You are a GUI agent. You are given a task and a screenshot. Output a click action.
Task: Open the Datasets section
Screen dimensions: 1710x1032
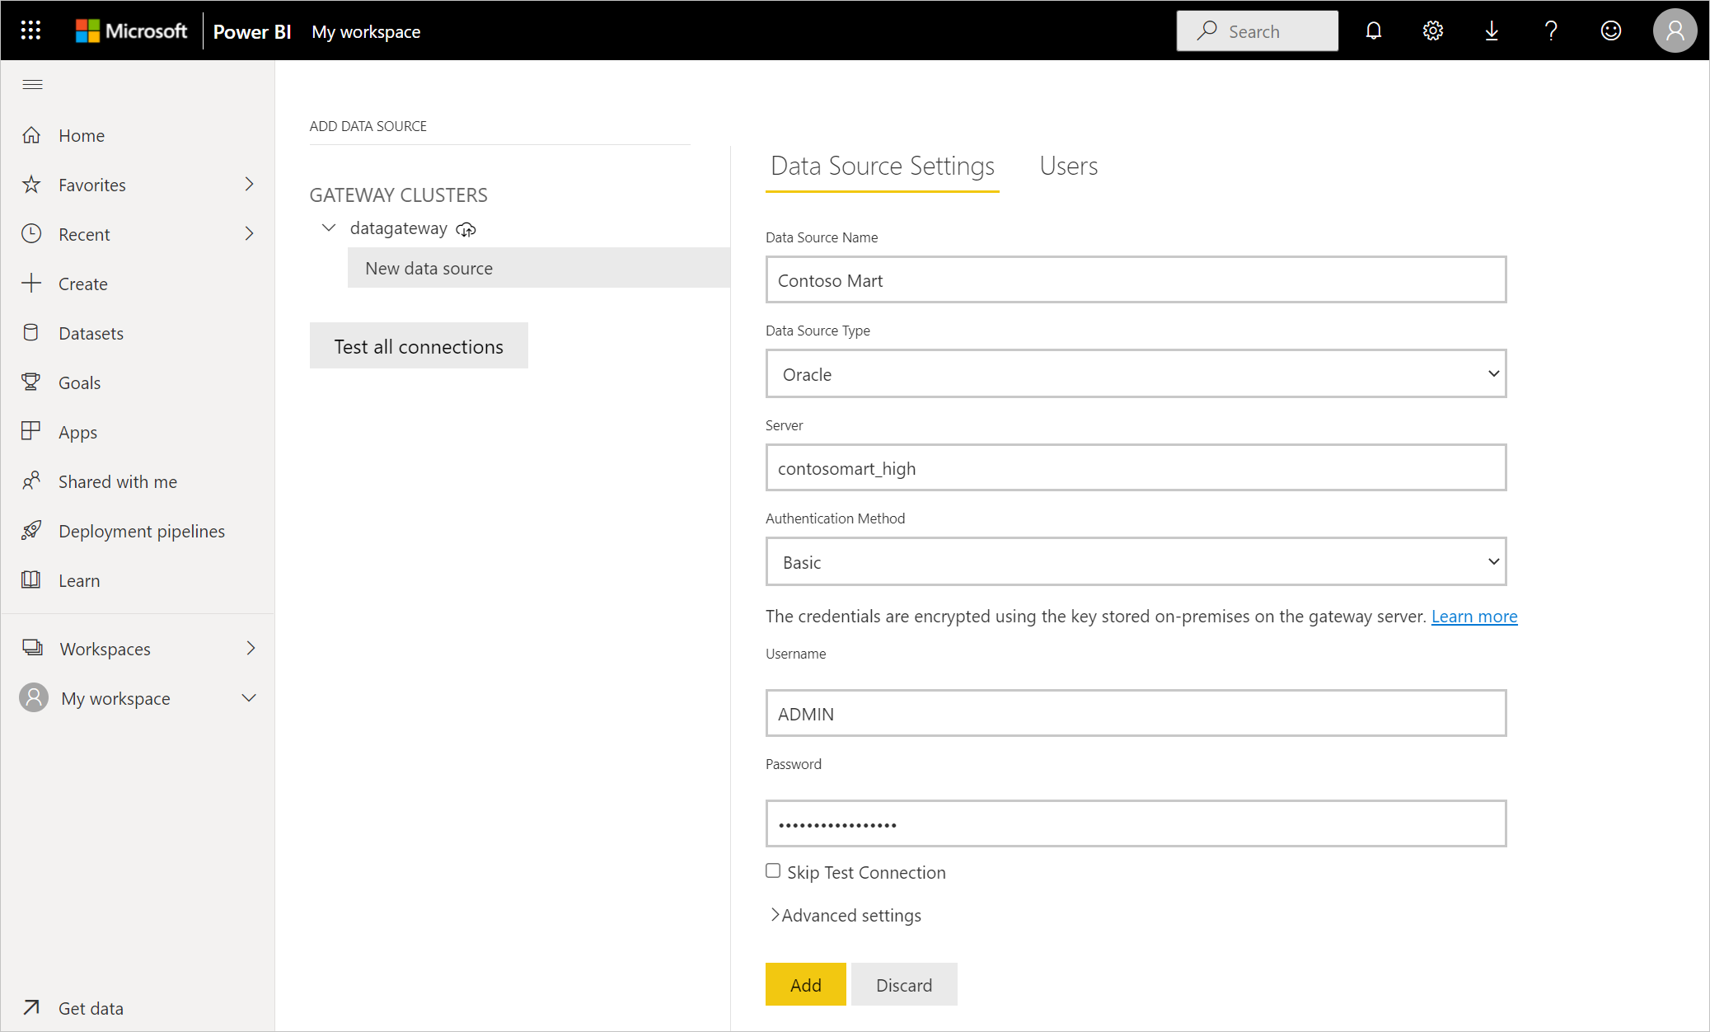point(91,332)
